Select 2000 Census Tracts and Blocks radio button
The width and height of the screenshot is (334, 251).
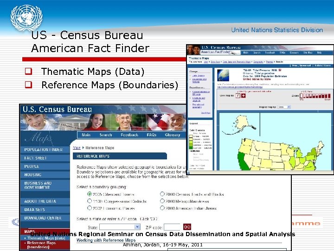162,194
